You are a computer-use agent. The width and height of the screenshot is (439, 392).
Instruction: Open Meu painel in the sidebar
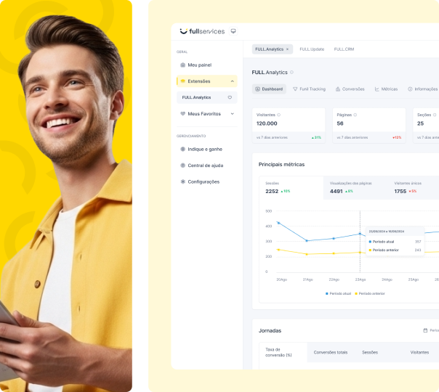(x=199, y=65)
